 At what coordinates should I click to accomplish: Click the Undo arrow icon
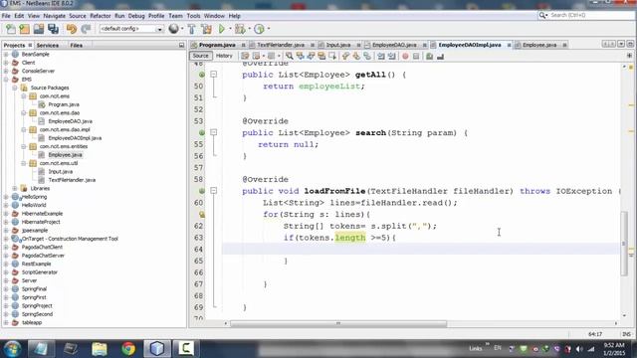point(72,29)
